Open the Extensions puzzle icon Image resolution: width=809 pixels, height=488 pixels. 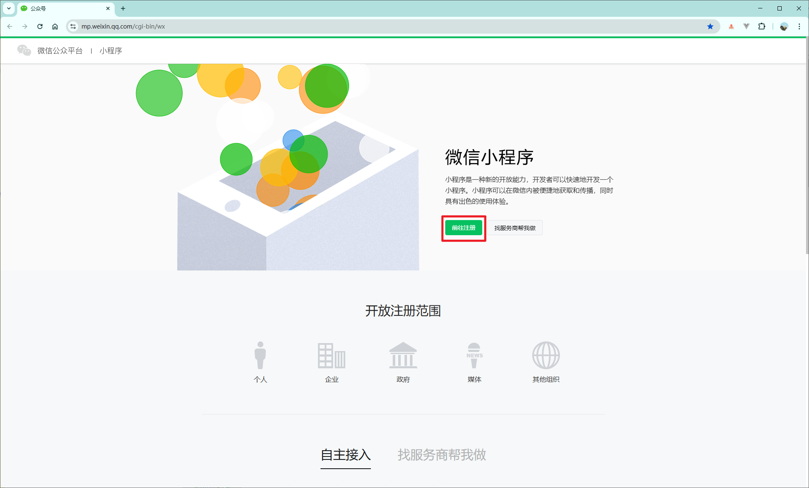(762, 26)
